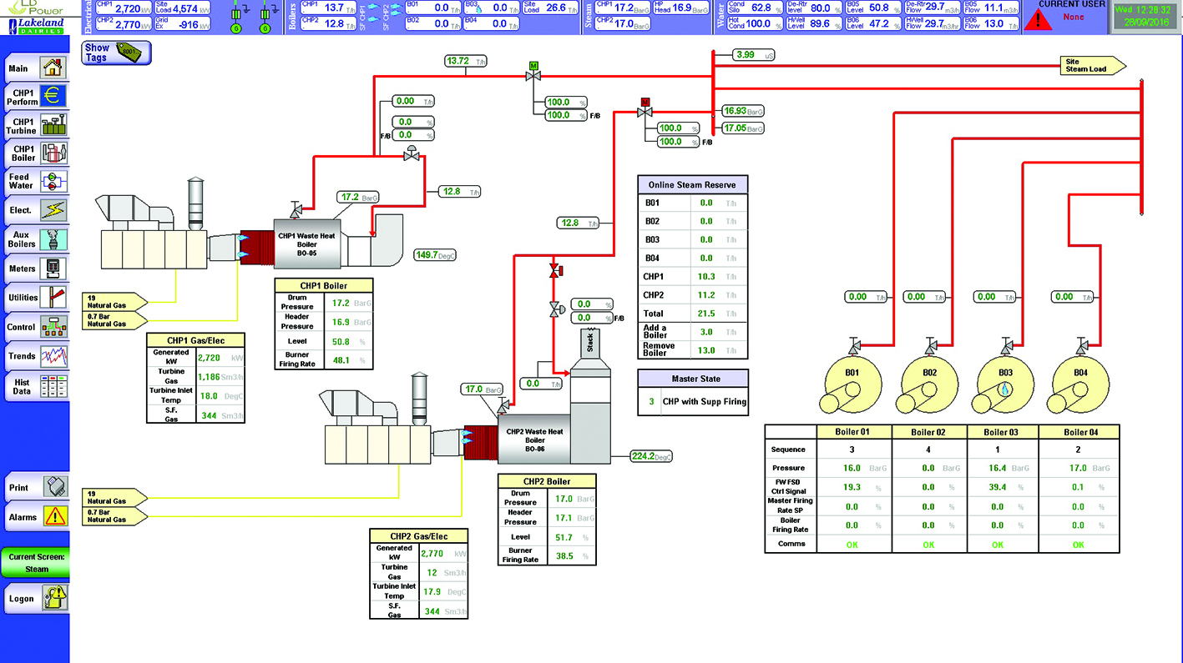Click the 3.99 uS conductivity value
Screen dimensions: 1183x663
[x=756, y=54]
